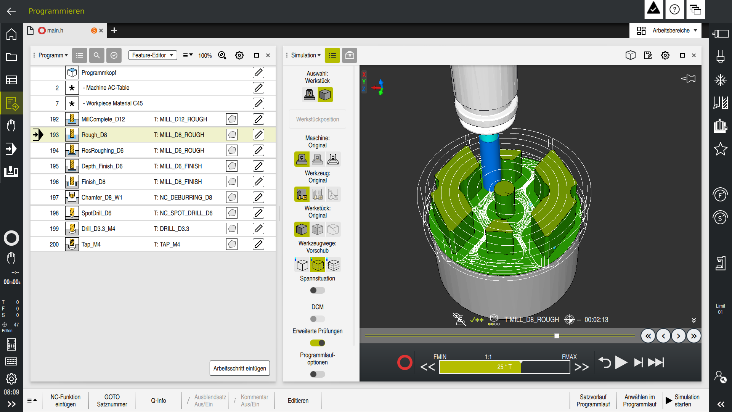Open the Home icon in left sidebar
Screen dimensions: 732x412
(11, 34)
